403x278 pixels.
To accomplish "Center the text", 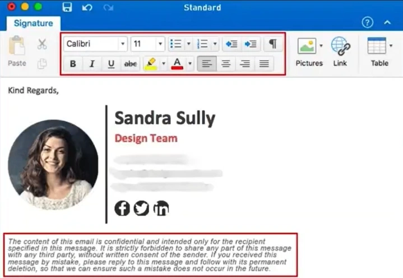I will click(226, 63).
